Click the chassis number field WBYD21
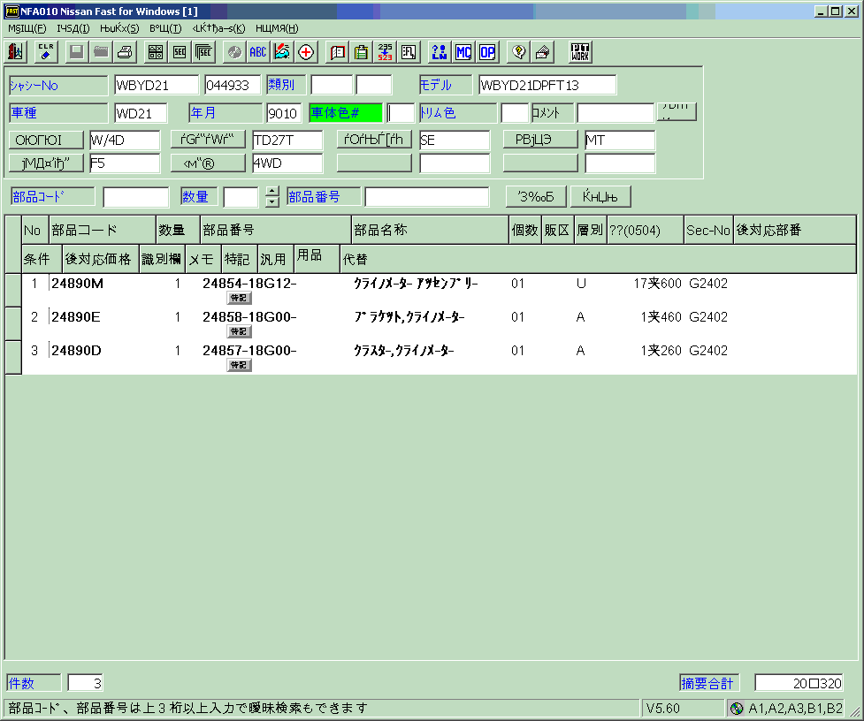This screenshot has width=864, height=721. tap(157, 86)
